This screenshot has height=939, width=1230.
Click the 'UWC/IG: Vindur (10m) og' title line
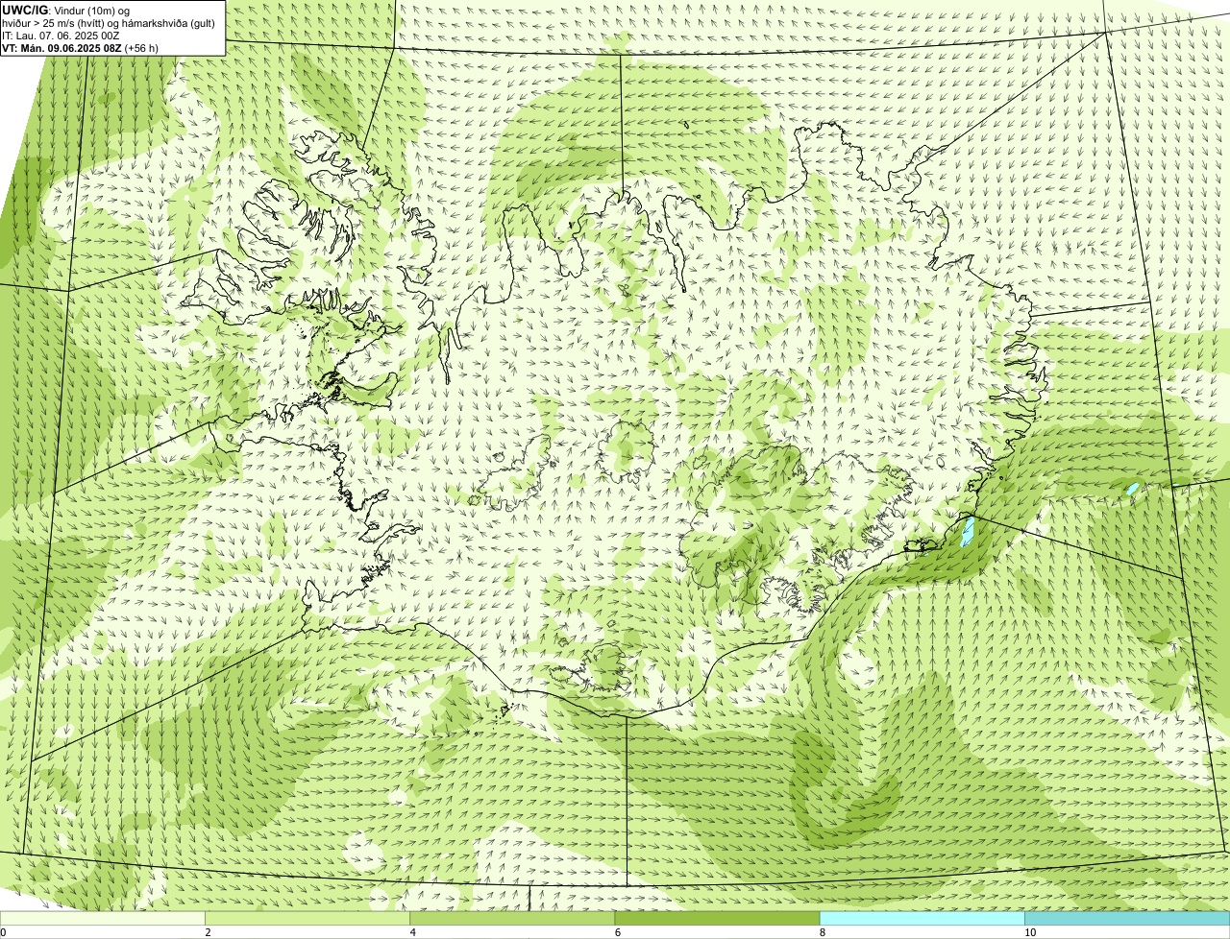[66, 10]
